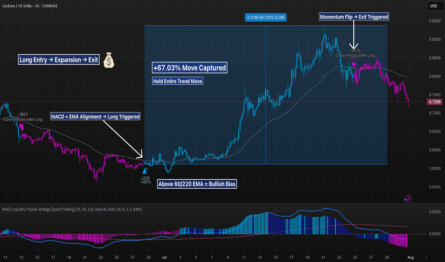Click the 0.0000 MACD scale label
This screenshot has height=262, width=445.
point(435,234)
